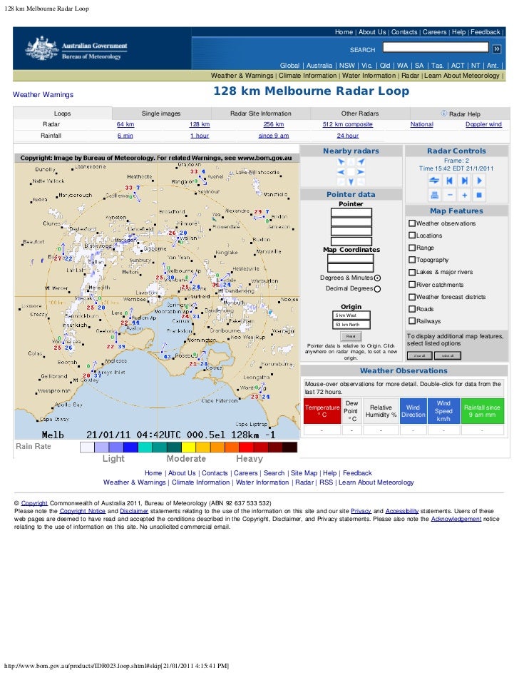Print the radar image
The height and width of the screenshot is (673, 519).
434,196
